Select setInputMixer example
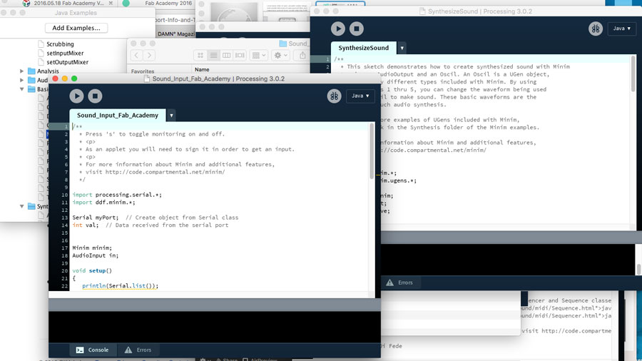The height and width of the screenshot is (361, 642). coord(65,54)
